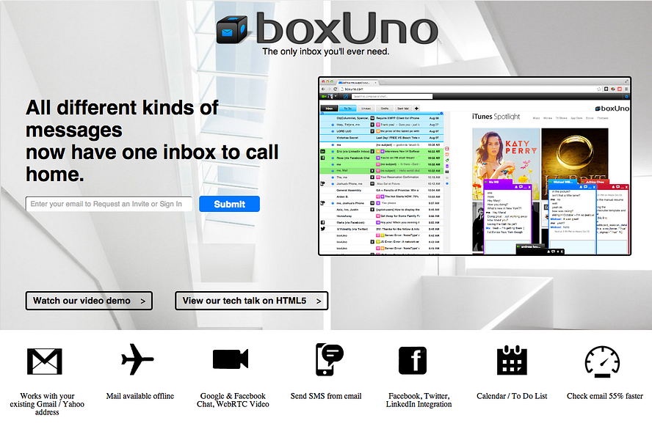Switch to the To Do tab
Screen dimensions: 652x440
[x=348, y=109]
